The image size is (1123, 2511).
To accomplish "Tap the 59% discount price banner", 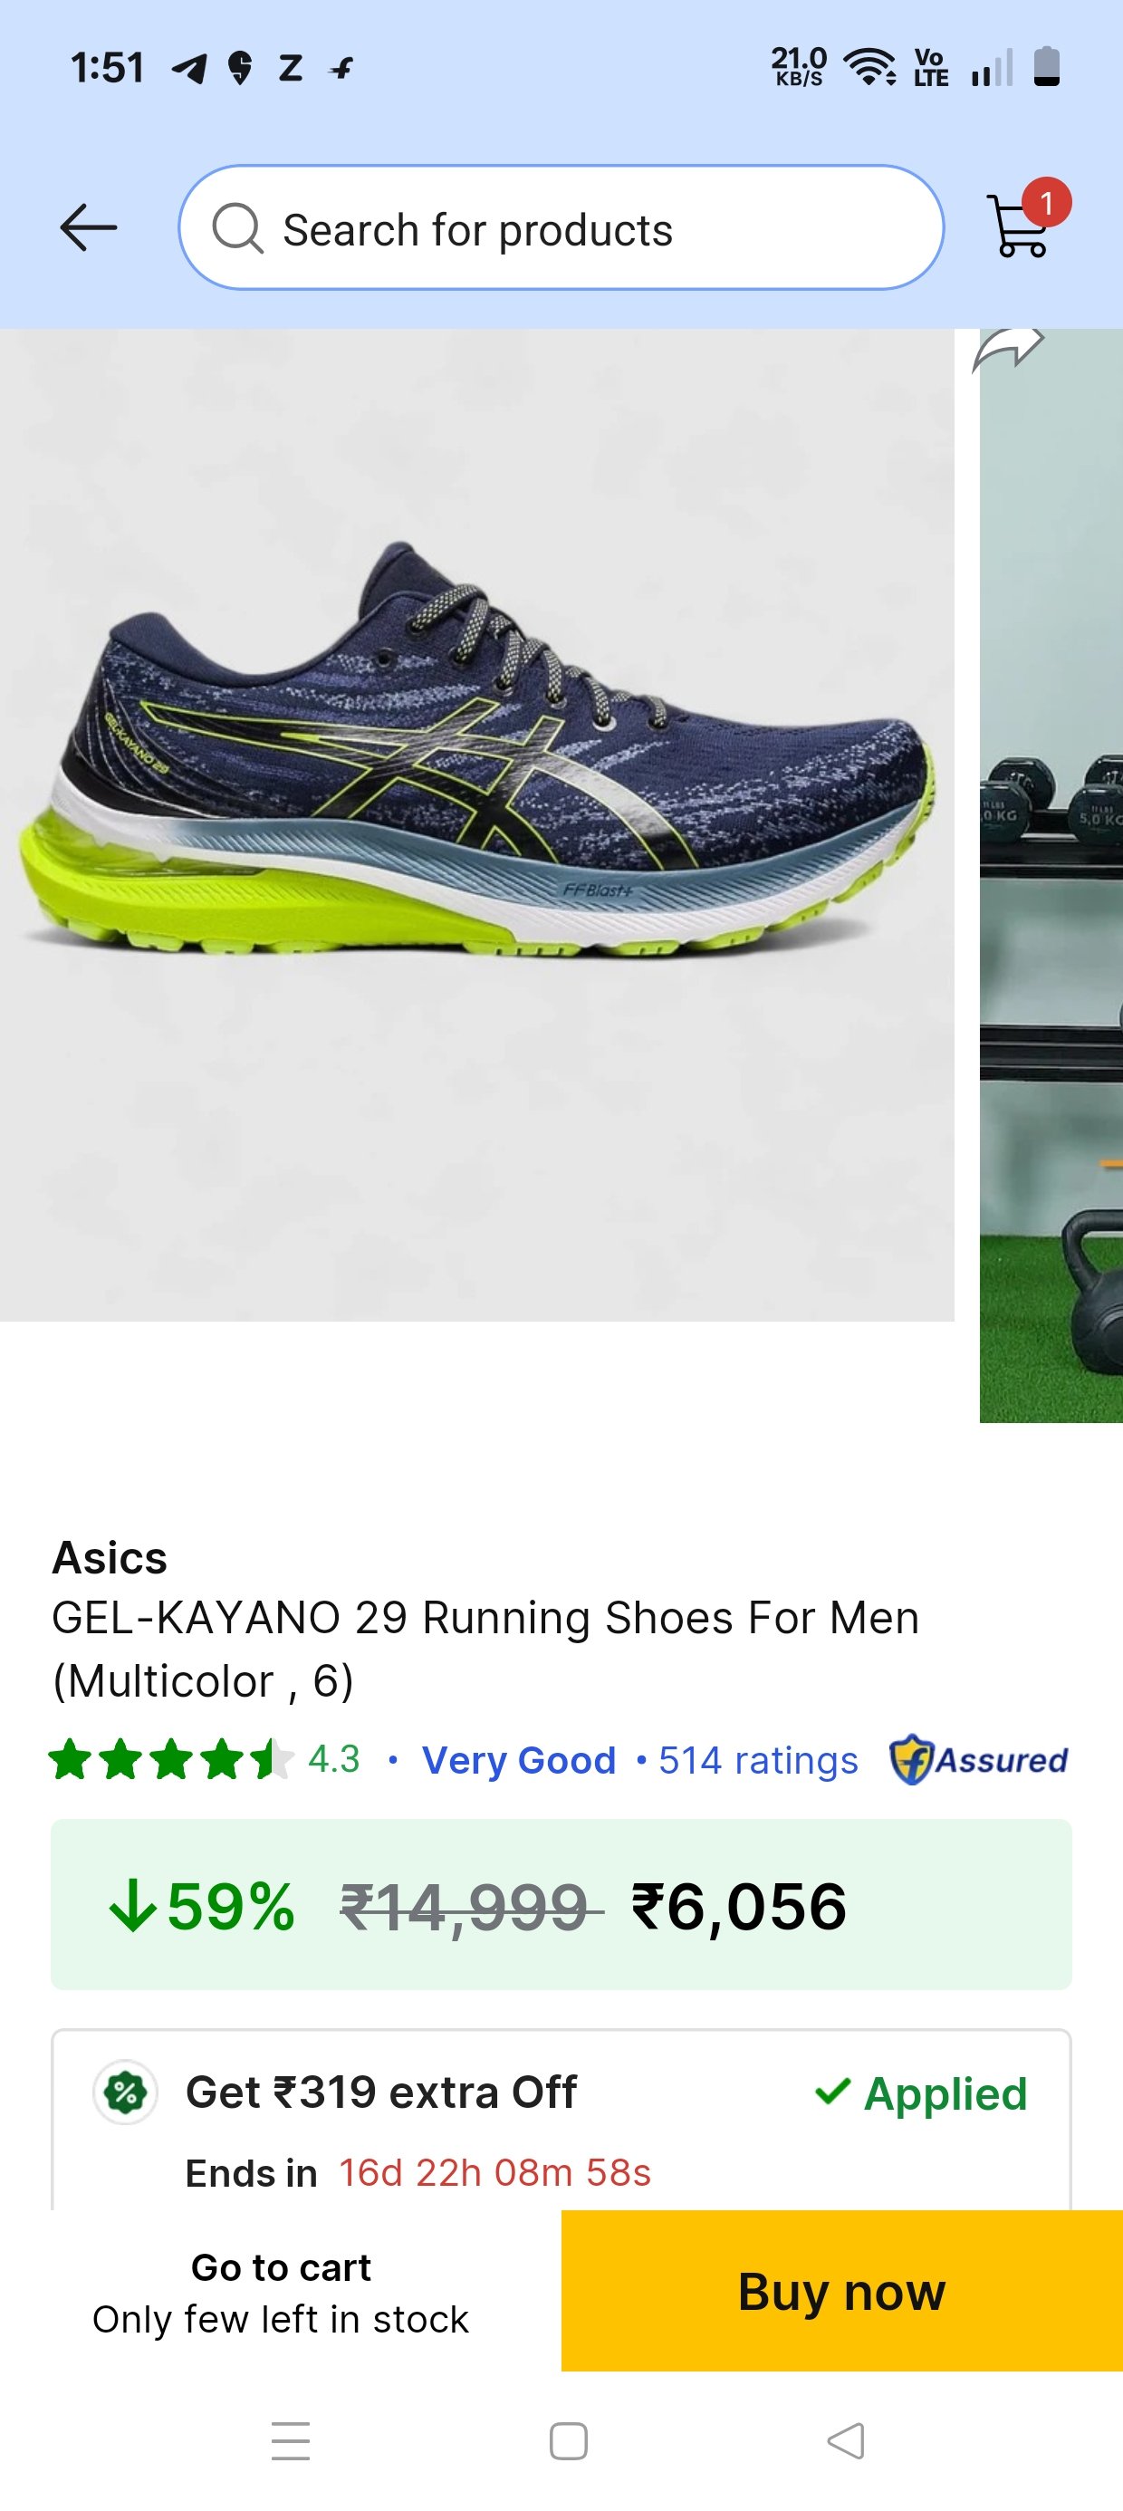I will point(561,1905).
